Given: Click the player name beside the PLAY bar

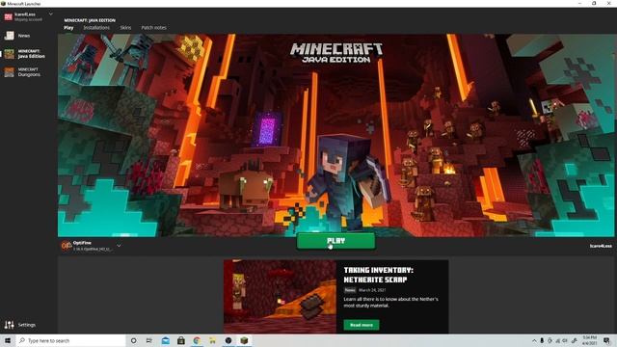Looking at the screenshot, I should click(x=601, y=246).
